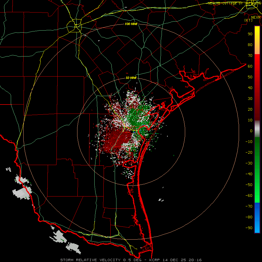Click the "14 DEC 25" date in caption
The height and width of the screenshot is (262, 262).
click(174, 260)
